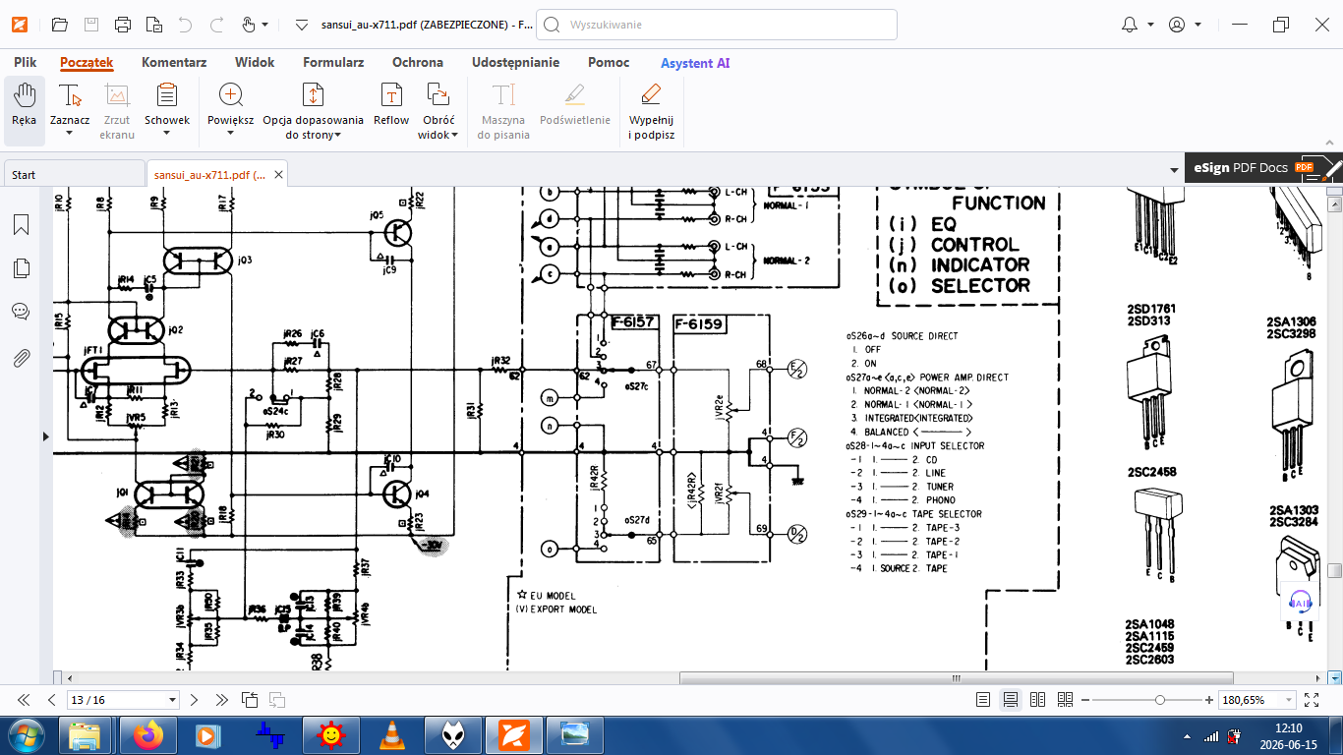This screenshot has height=755, width=1343.
Task: Jump to the last page
Action: [221, 700]
